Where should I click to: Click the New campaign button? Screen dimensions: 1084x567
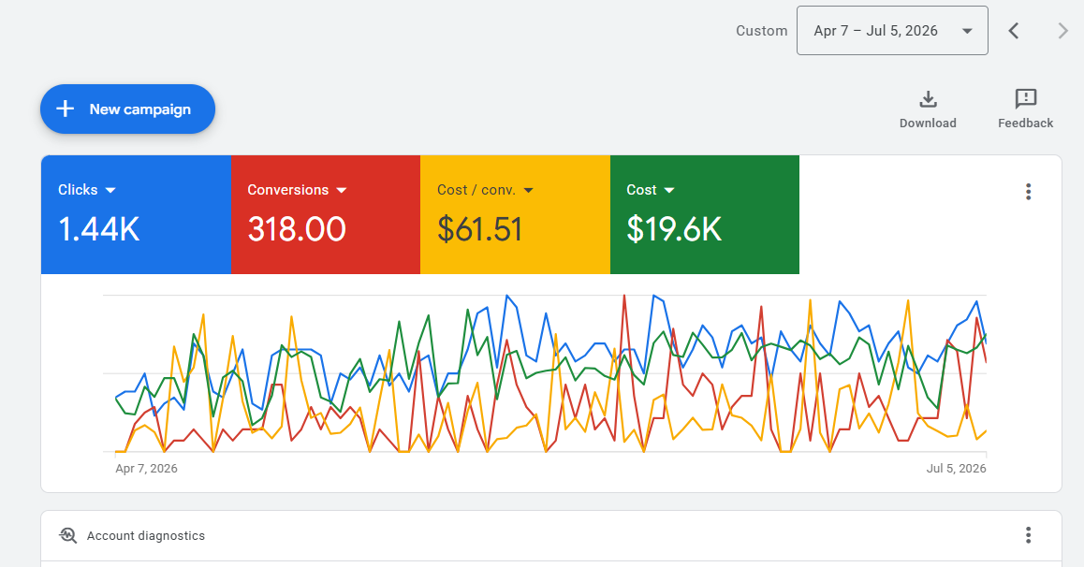[128, 109]
